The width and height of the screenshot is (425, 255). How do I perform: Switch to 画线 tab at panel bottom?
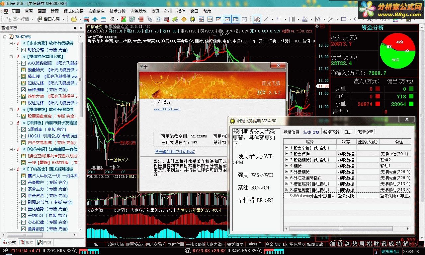tap(44, 243)
